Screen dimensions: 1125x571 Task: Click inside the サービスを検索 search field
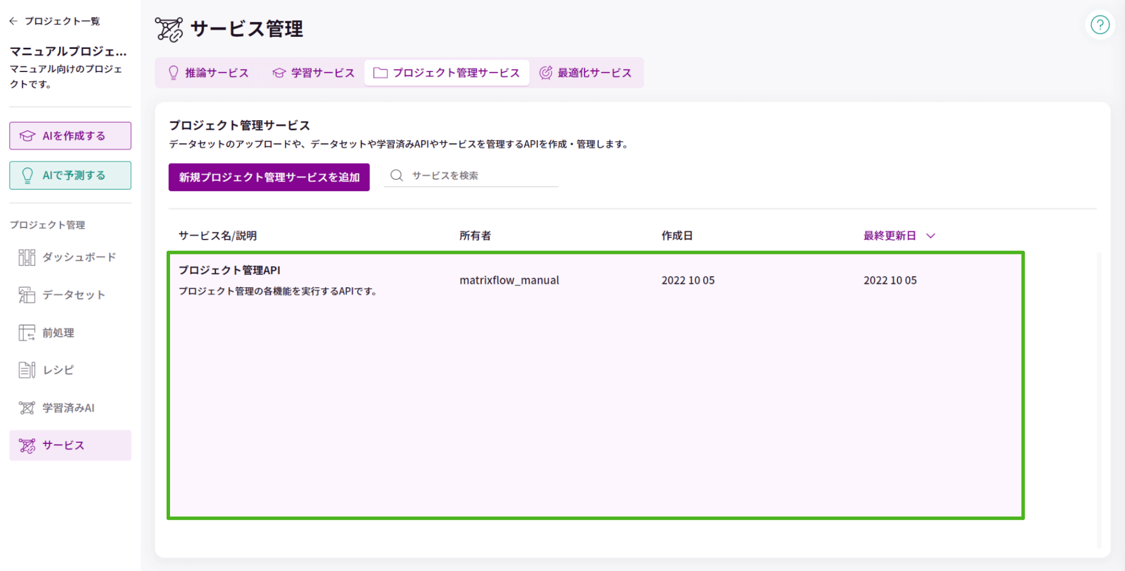[474, 175]
